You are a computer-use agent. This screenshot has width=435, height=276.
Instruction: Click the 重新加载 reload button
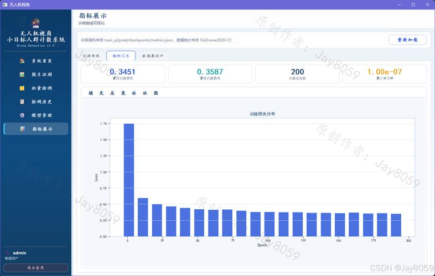coord(407,40)
